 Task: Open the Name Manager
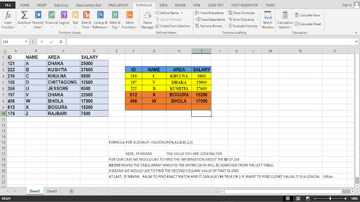[147, 20]
